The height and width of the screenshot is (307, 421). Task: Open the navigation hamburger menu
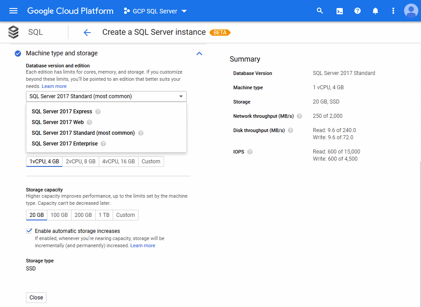[13, 11]
